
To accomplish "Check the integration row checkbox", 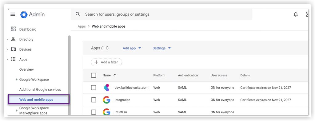I will point(94,100).
